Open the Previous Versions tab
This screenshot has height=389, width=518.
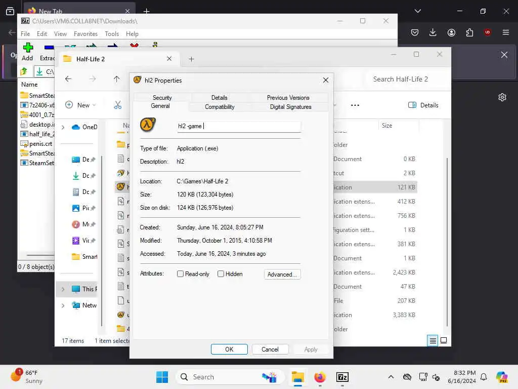coord(288,98)
